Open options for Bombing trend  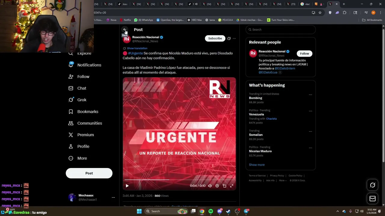coord(310,95)
